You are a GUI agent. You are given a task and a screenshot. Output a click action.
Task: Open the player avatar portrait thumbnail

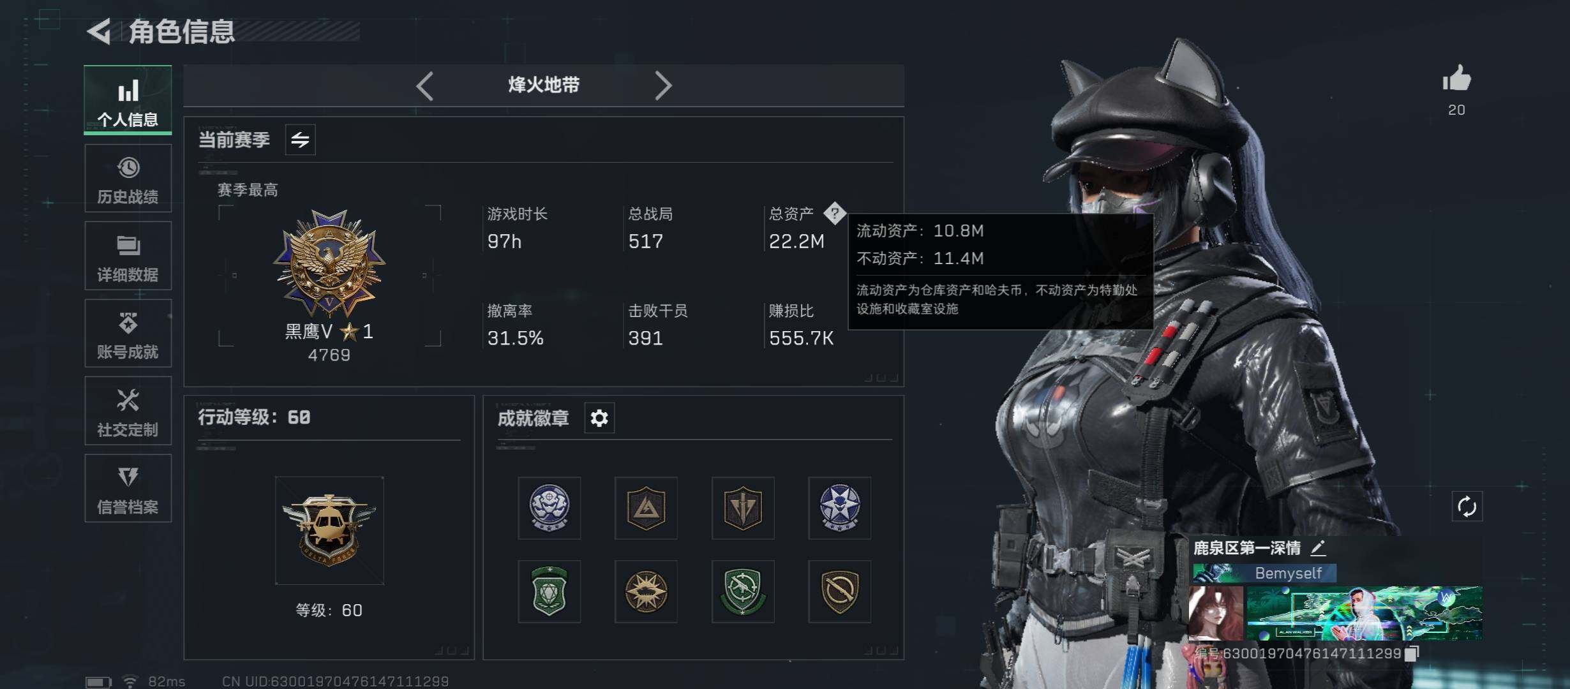tap(1216, 613)
